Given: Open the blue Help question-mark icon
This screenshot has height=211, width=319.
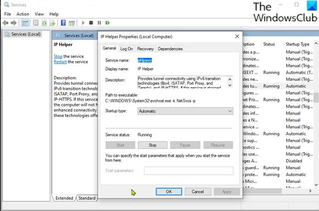Looking at the screenshot, I should click(x=63, y=23).
